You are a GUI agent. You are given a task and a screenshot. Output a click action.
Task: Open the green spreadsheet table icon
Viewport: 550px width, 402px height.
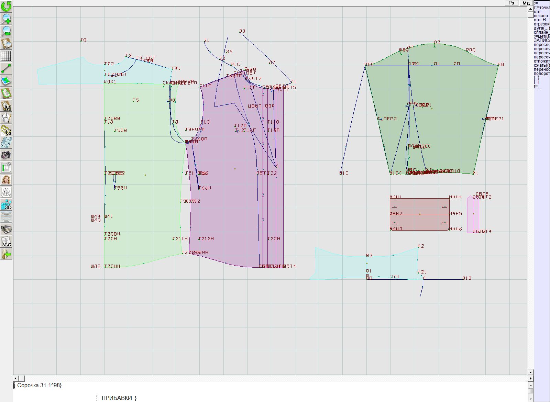coord(6,167)
